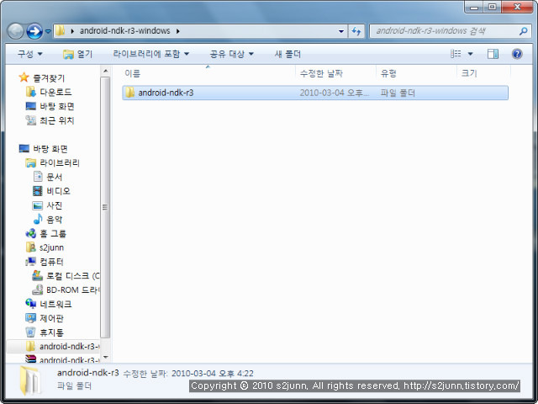Viewport: 538px width, 404px height.
Task: Open the BD-ROM 드라이브 item
Action: (73, 290)
